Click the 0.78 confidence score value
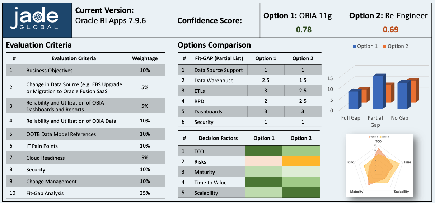 click(x=303, y=29)
